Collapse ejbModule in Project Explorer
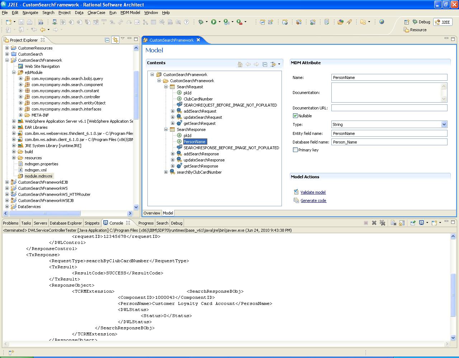The image size is (459, 358). (14, 72)
